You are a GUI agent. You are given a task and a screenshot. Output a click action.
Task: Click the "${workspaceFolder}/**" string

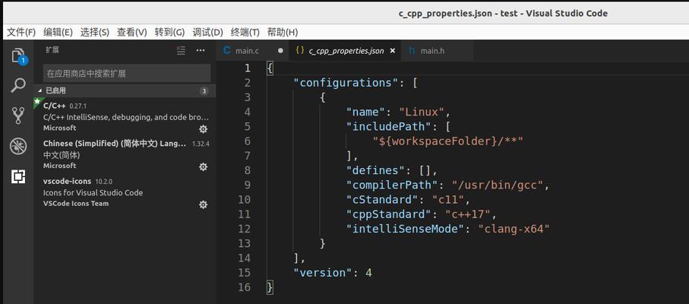click(x=448, y=141)
